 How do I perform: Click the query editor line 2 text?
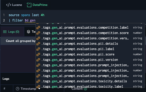coord(24,20)
